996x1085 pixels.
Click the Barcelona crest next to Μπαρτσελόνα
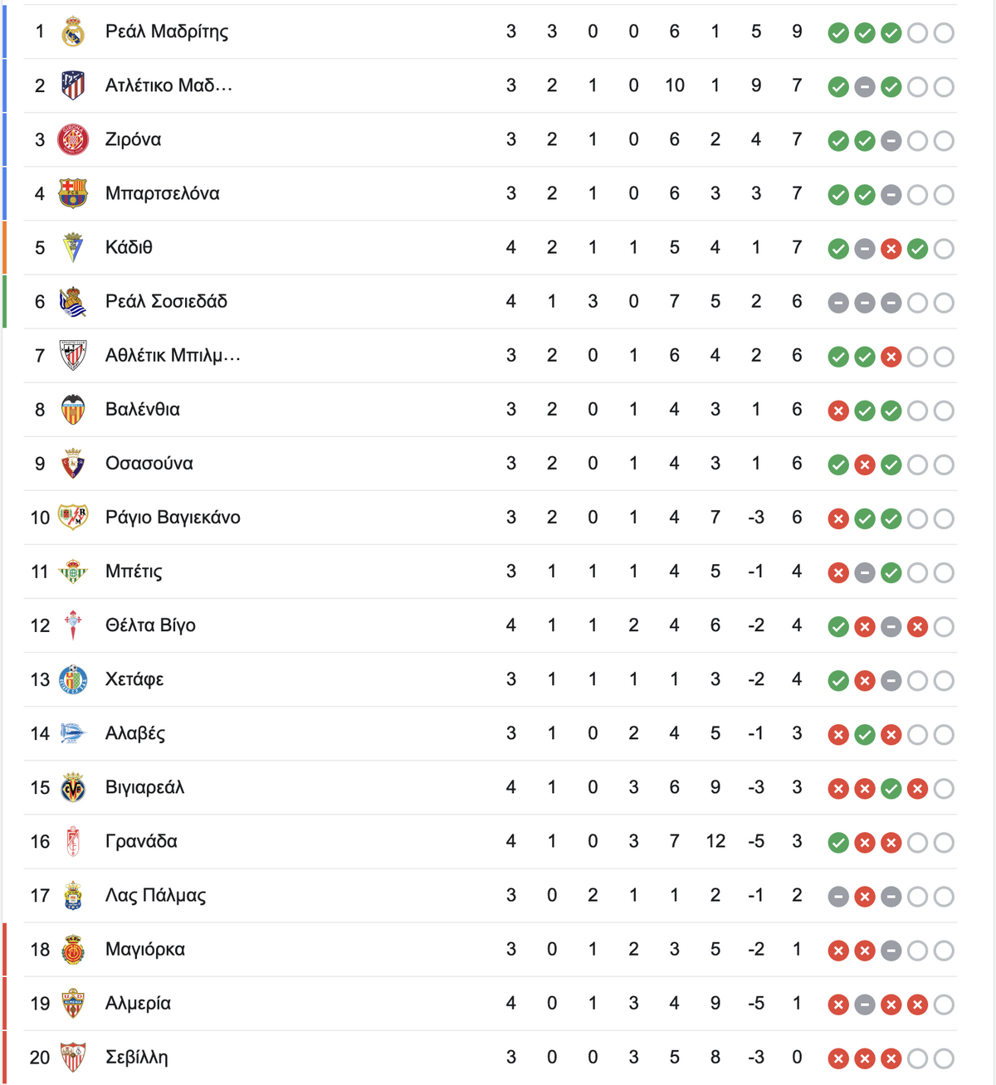coord(73,193)
